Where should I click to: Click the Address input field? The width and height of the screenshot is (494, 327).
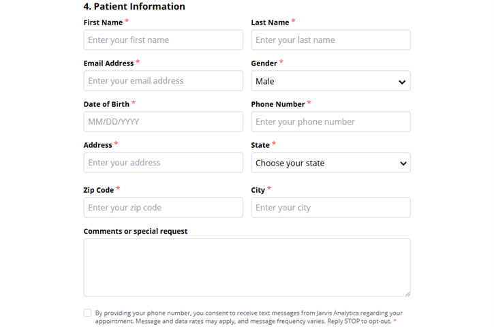[163, 163]
